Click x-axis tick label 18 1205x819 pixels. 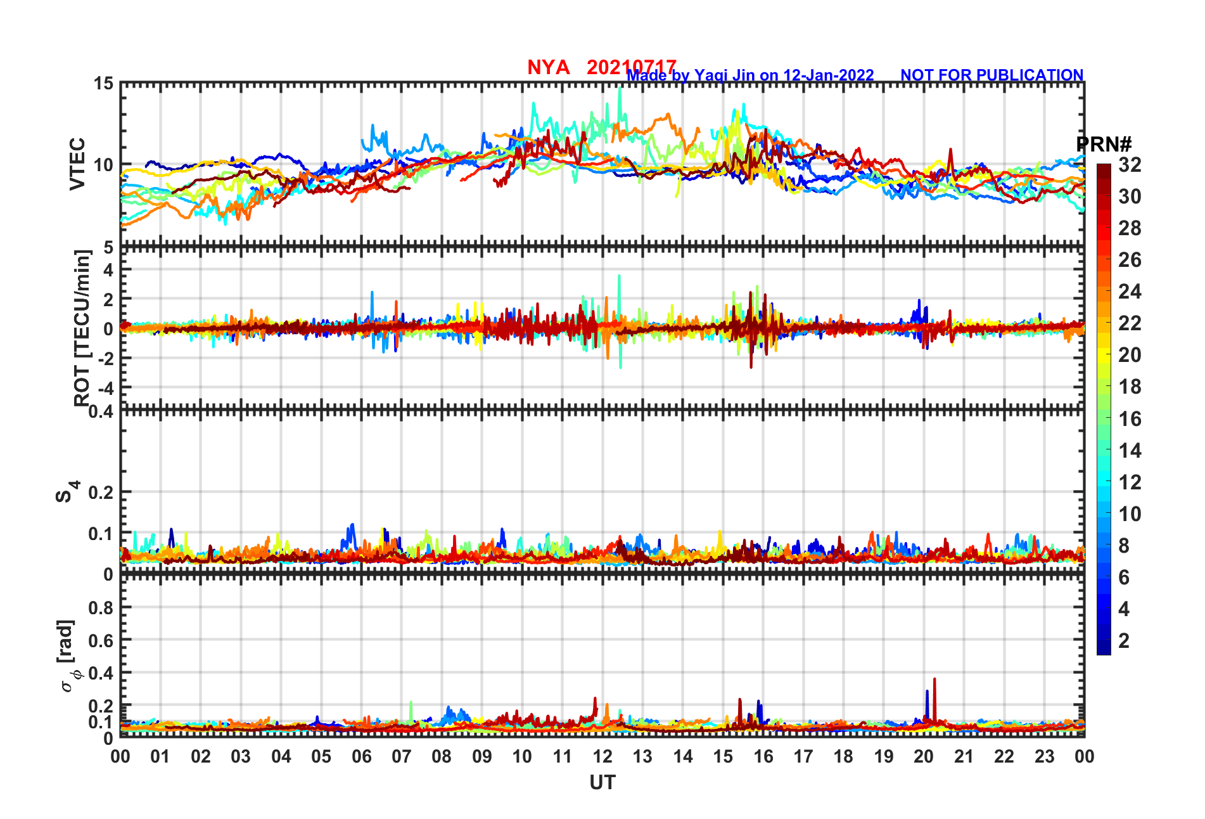click(x=843, y=756)
